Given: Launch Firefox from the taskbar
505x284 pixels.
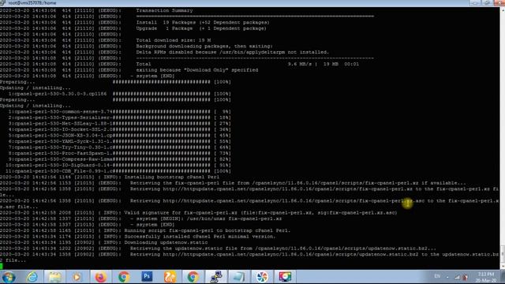Looking at the screenshot, I should (x=100, y=277).
